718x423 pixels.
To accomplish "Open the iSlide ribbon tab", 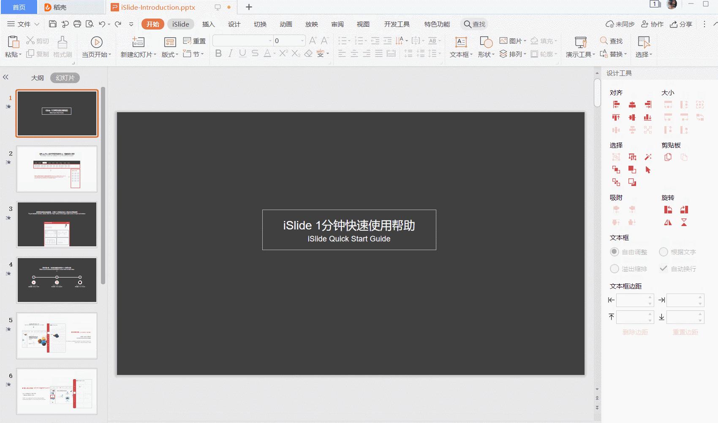I will pos(180,24).
